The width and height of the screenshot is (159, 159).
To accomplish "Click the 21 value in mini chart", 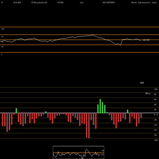I will pyautogui.click(x=102, y=155).
